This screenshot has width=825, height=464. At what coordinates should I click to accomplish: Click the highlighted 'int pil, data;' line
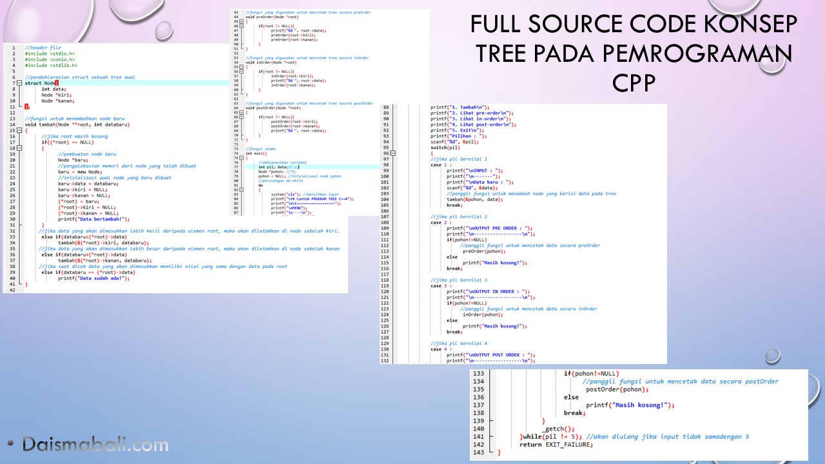click(x=277, y=167)
